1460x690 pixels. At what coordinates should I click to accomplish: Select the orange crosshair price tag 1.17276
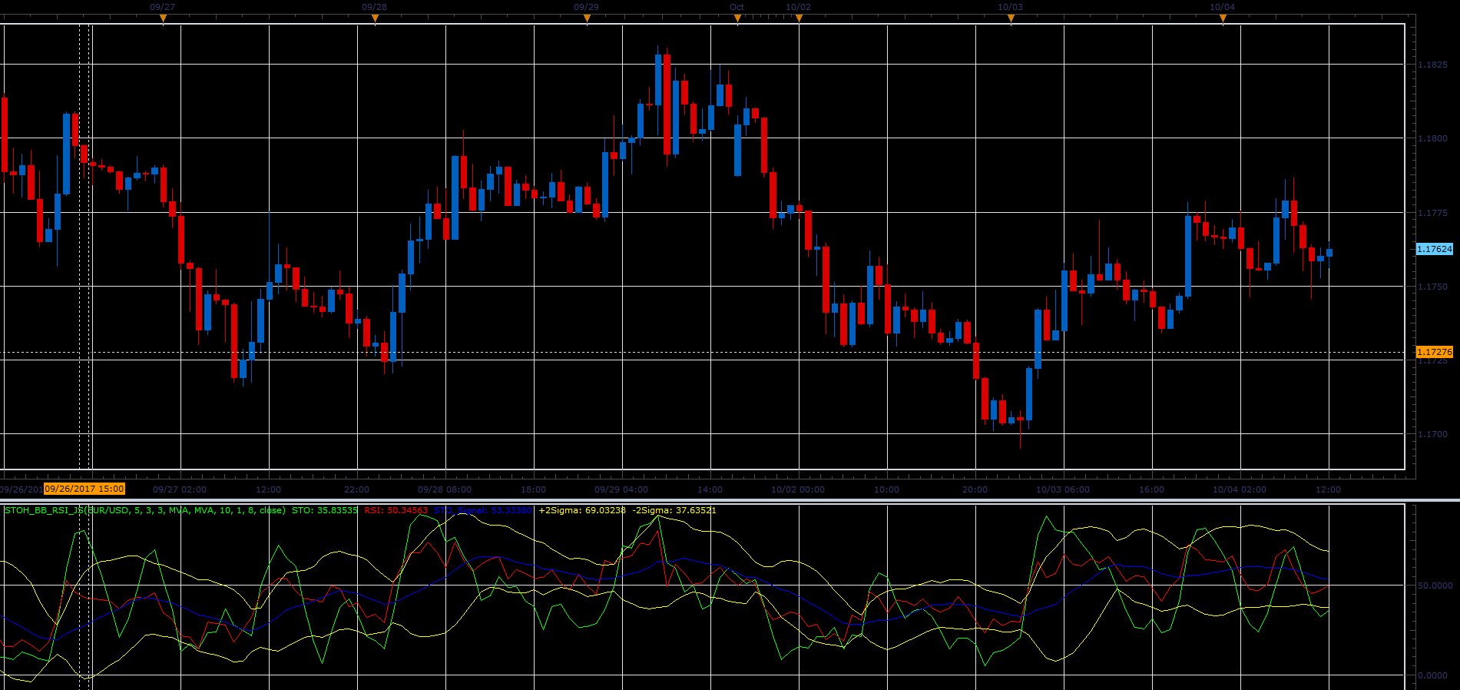[x=1435, y=352]
